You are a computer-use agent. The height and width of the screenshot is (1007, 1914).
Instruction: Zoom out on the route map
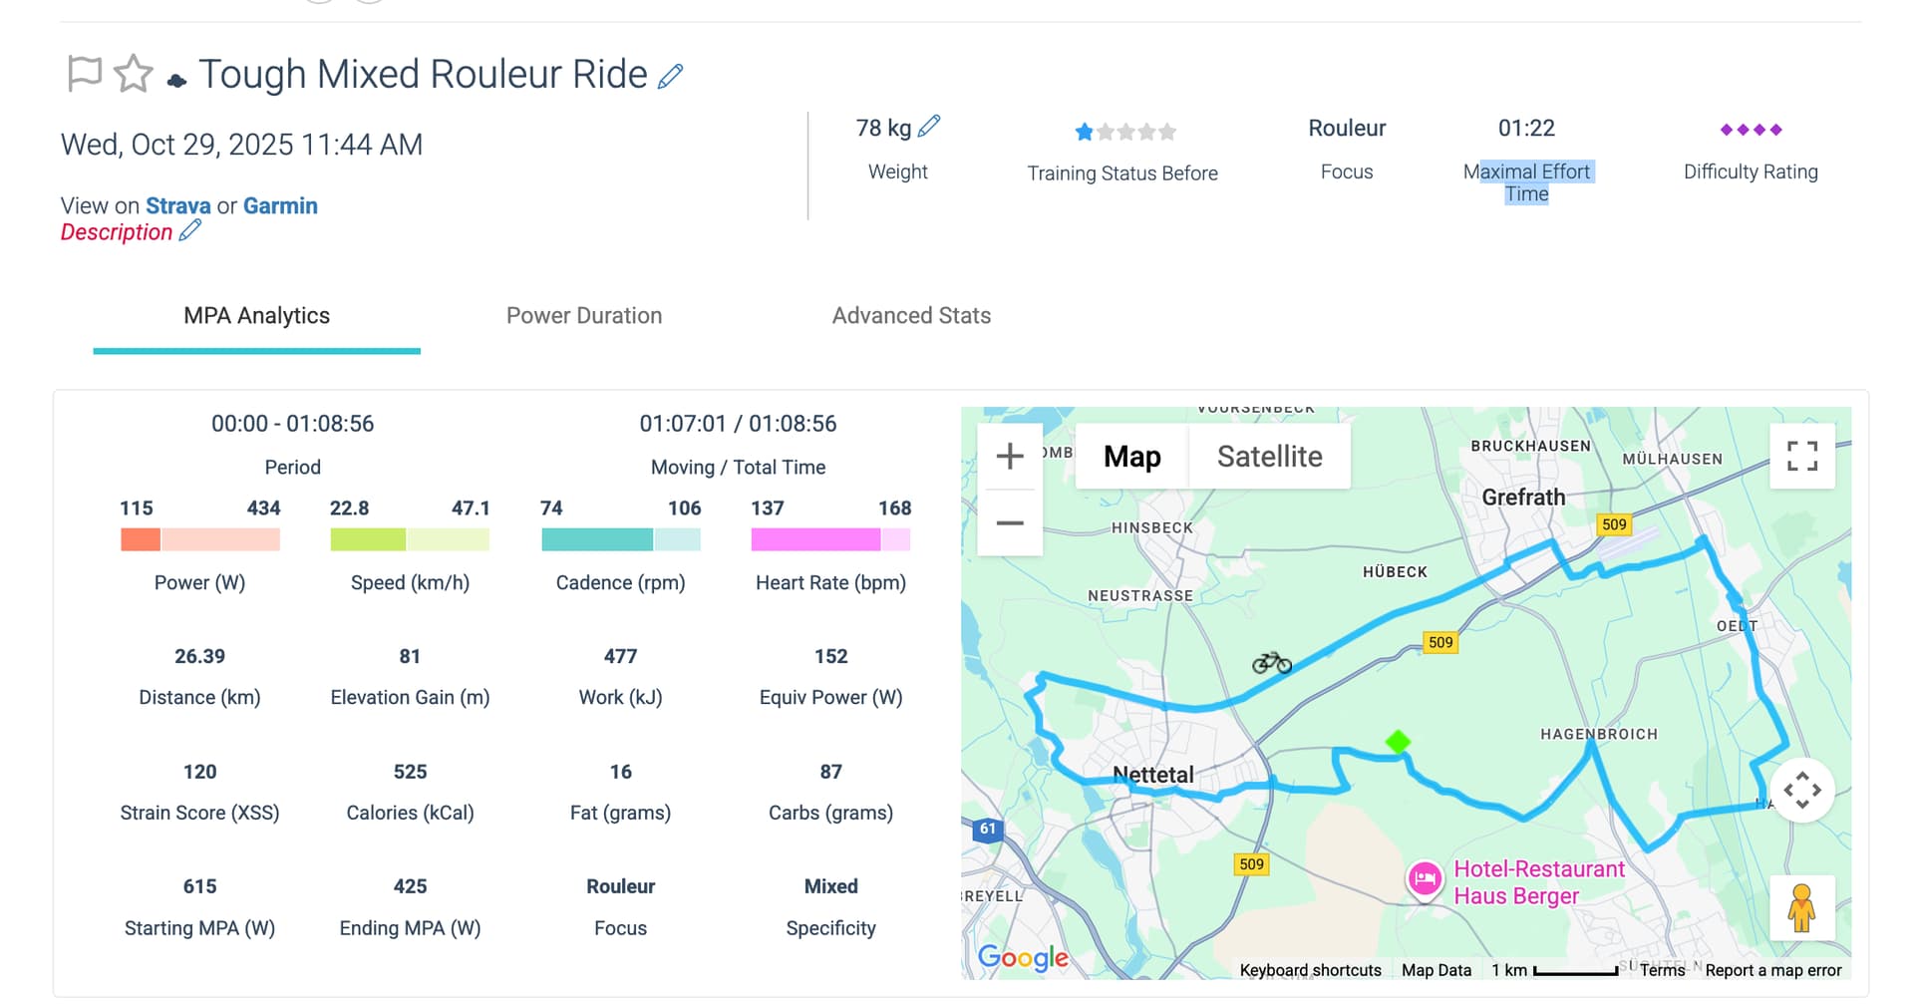point(1010,522)
